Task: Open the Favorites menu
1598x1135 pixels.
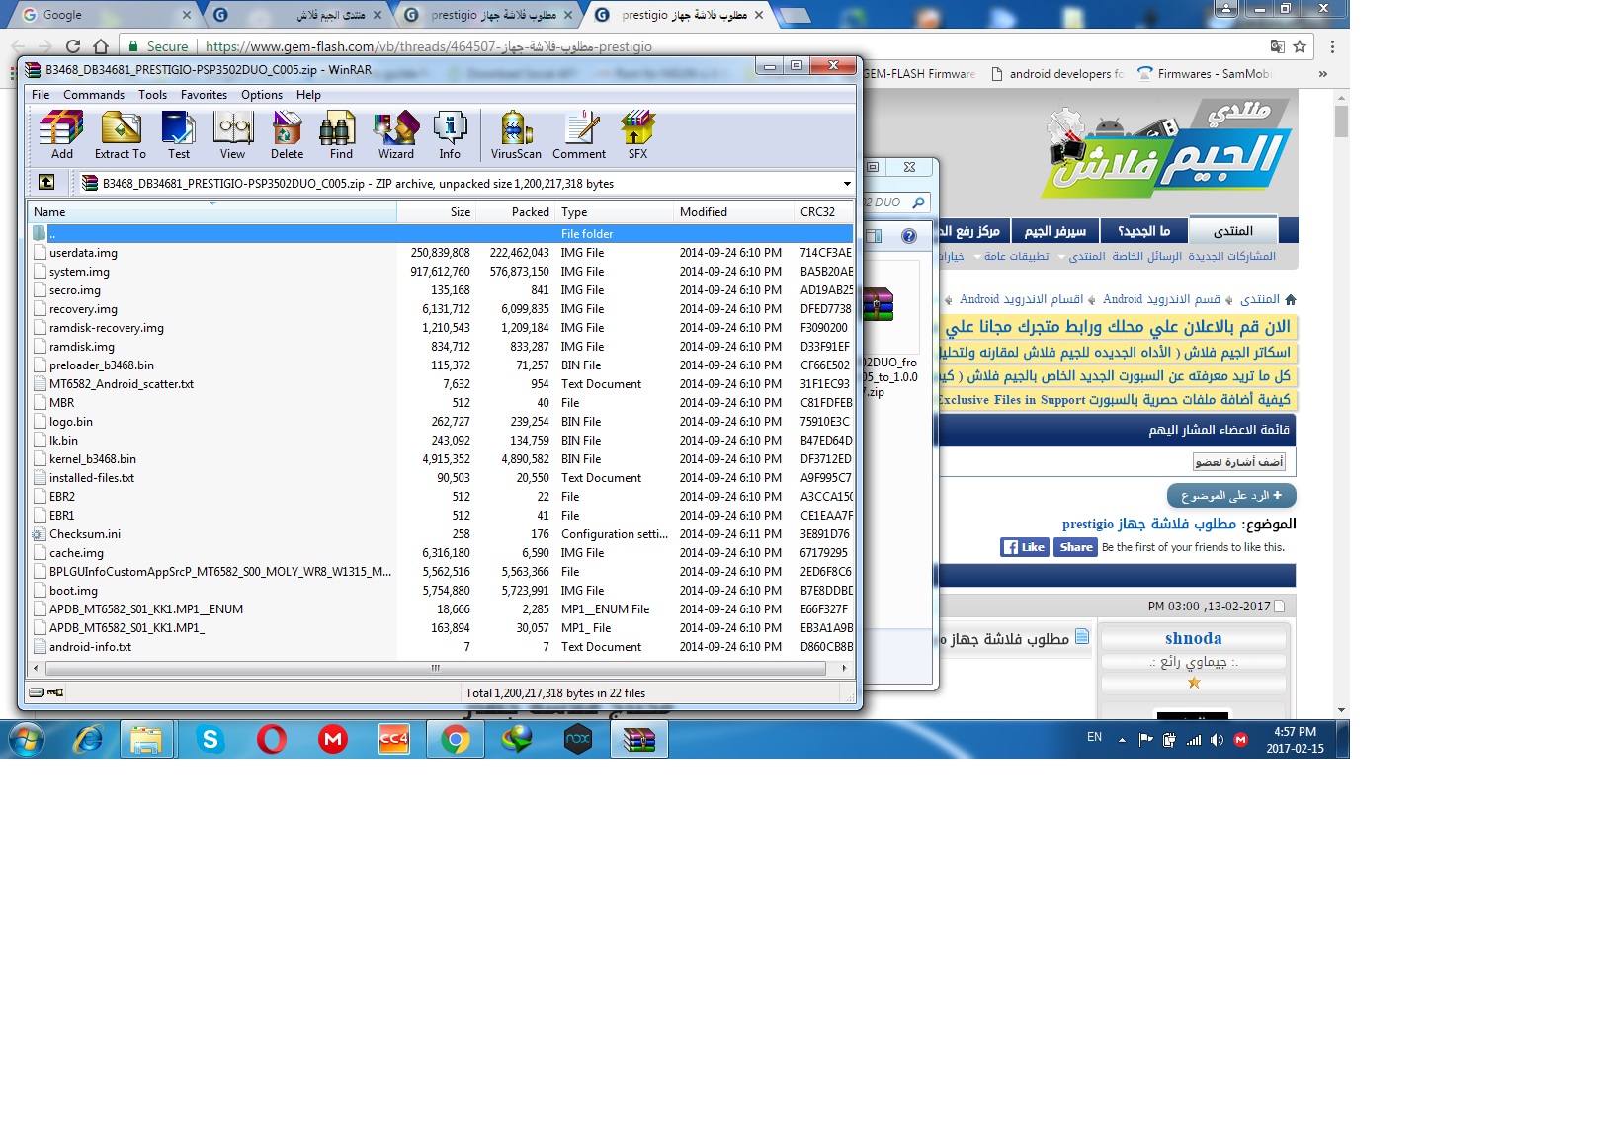Action: (204, 95)
